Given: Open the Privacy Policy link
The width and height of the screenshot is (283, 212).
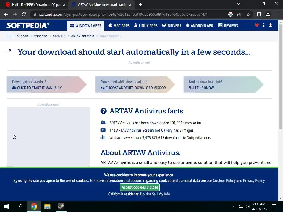Looking at the screenshot, I should [254, 181].
